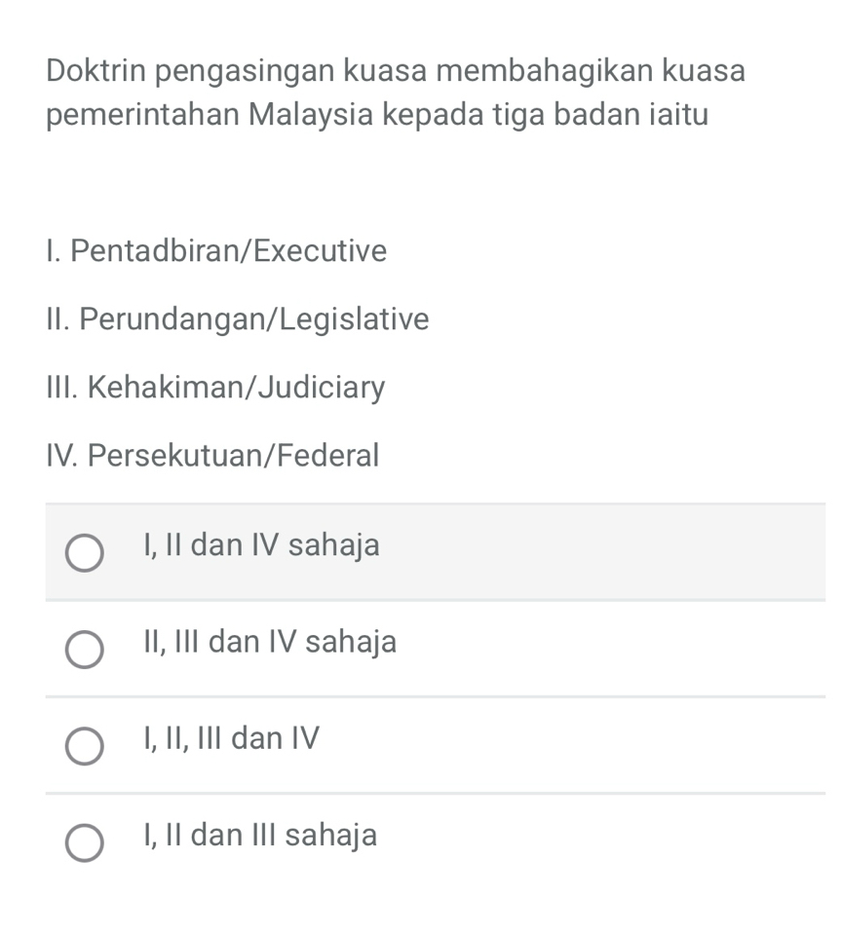Tap the "II, III dan IV sahaja" answer text
Screen dimensions: 842x934
pyautogui.click(x=269, y=643)
